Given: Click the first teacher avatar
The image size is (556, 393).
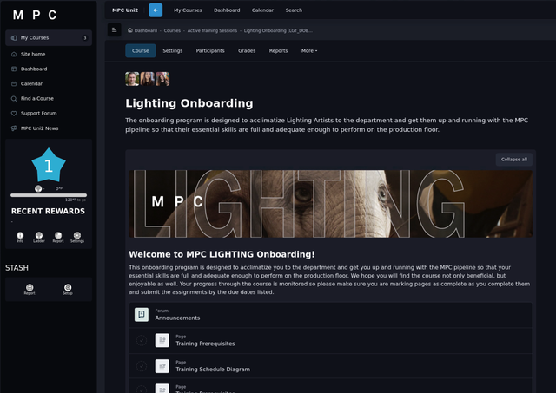Looking at the screenshot, I should coord(132,79).
